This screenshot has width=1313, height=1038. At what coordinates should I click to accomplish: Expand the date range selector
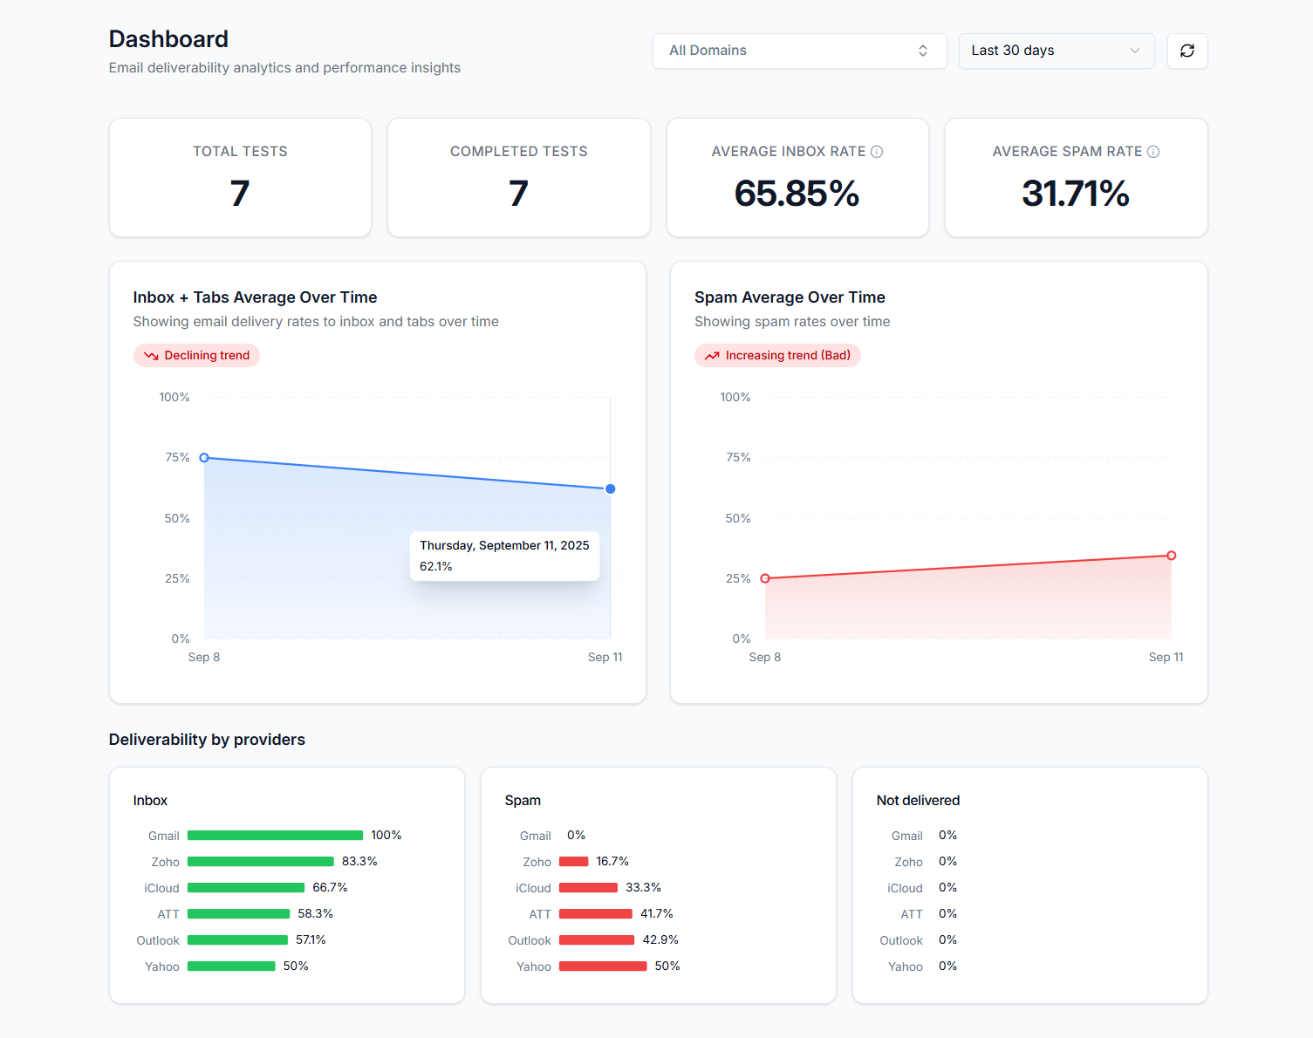pos(1056,51)
